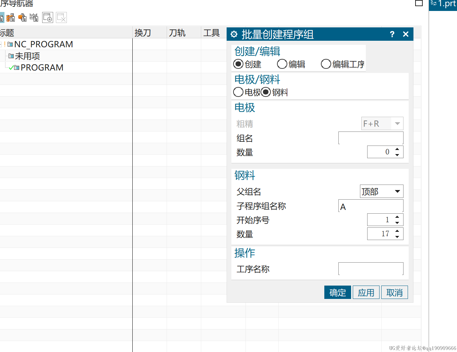
Task: Open the 粗精 F+R dropdown
Action: tap(382, 124)
